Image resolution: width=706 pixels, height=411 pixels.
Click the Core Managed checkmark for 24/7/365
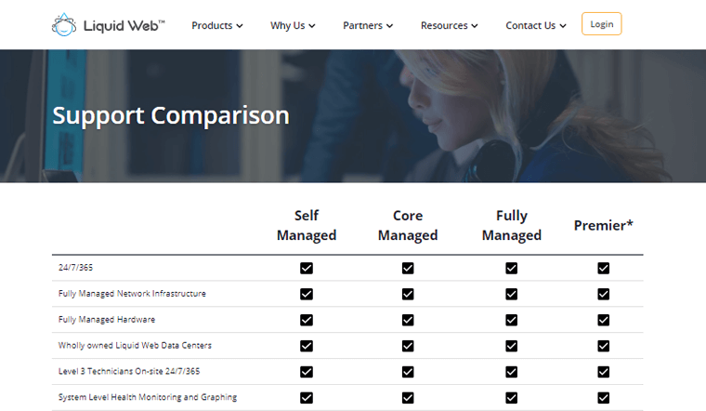click(408, 268)
